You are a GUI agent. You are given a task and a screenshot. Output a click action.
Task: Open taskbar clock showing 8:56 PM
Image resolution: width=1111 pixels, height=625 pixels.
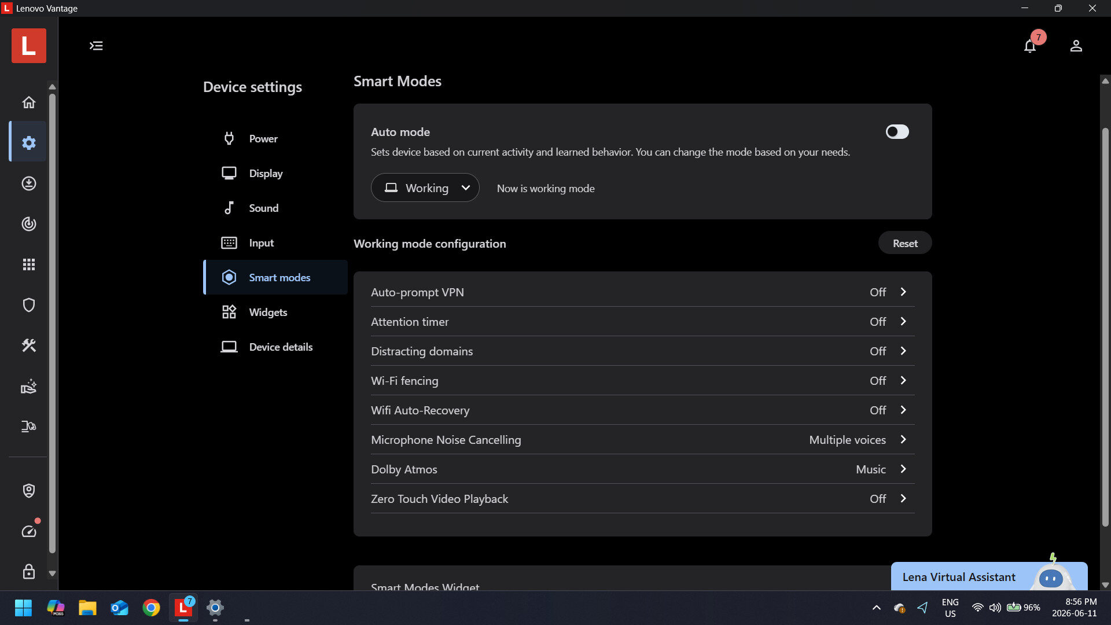tap(1075, 608)
